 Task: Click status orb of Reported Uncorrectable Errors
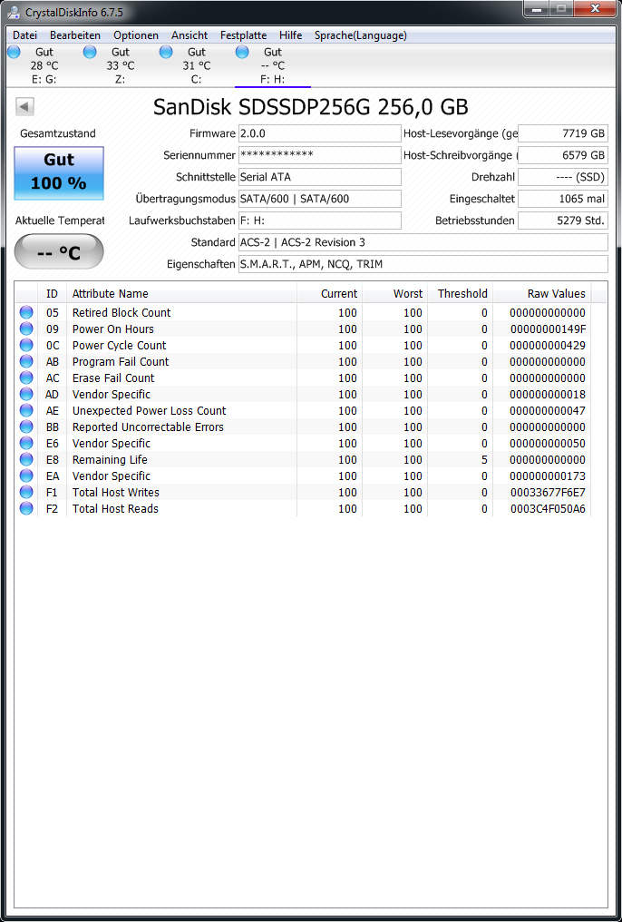tap(26, 427)
